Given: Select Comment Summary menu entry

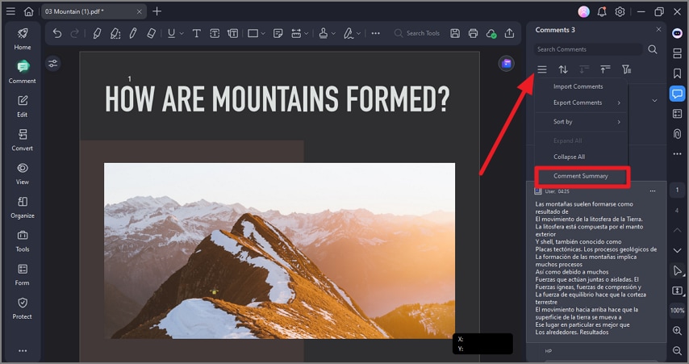Looking at the screenshot, I should point(582,176).
